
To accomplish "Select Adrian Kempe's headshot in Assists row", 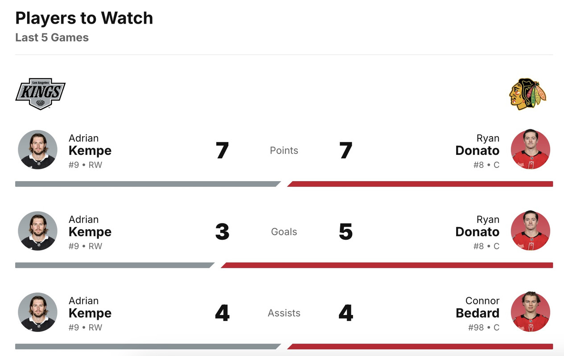I will 37,312.
